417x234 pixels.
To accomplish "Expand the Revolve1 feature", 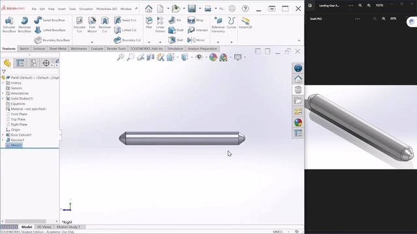I will tap(3, 140).
